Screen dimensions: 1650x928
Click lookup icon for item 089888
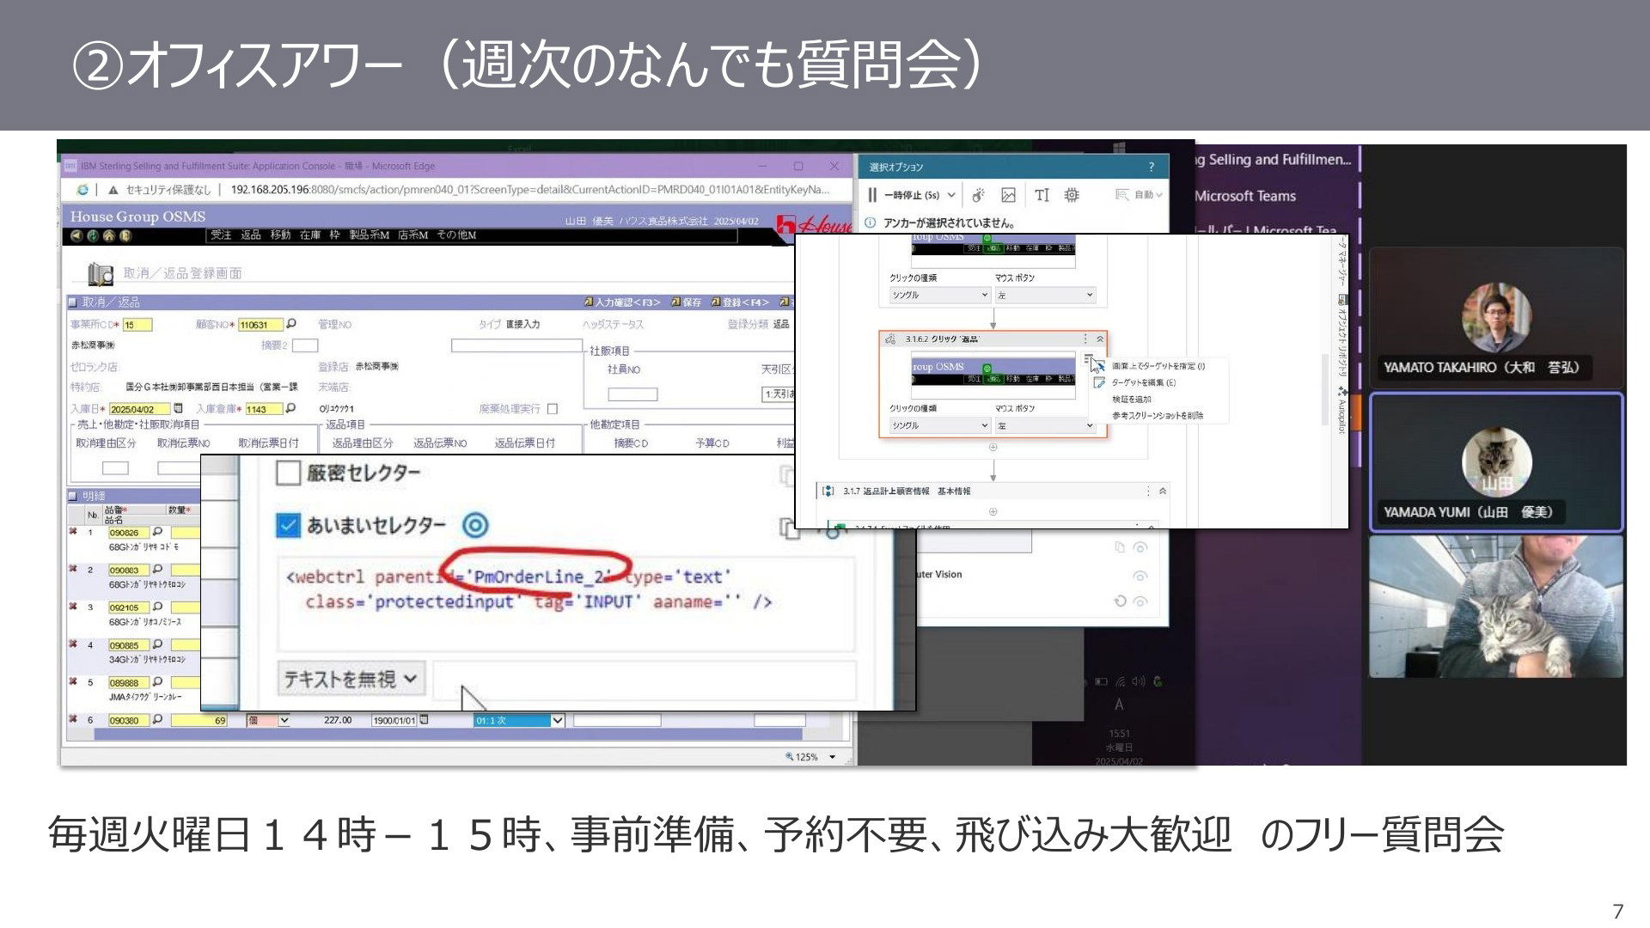[157, 681]
